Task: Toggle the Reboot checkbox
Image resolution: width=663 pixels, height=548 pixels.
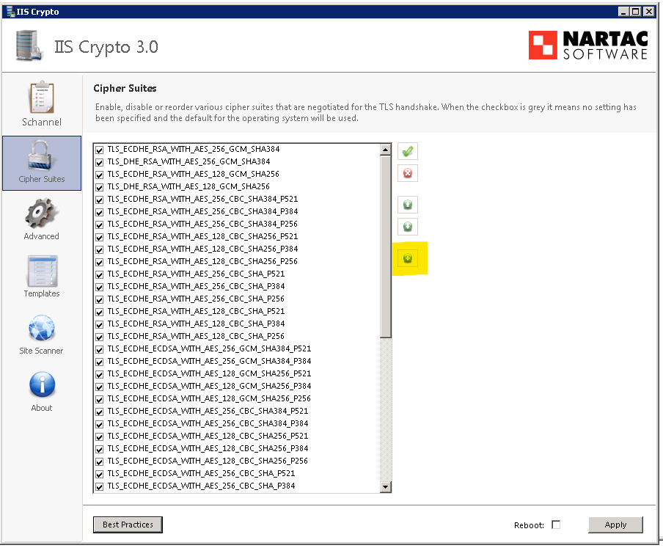Action: tap(556, 525)
